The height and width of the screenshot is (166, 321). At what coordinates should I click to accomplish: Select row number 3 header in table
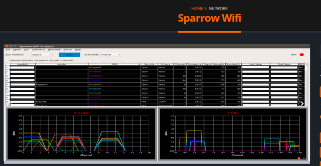(x=8, y=76)
